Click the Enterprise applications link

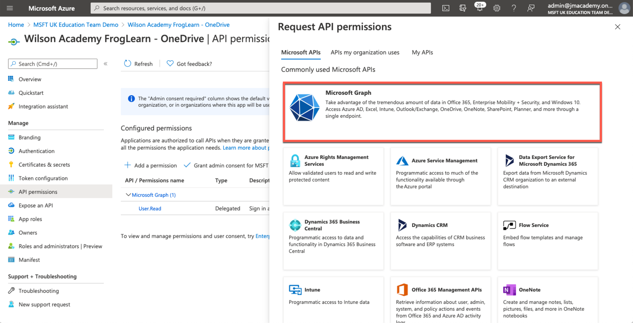coord(262,236)
